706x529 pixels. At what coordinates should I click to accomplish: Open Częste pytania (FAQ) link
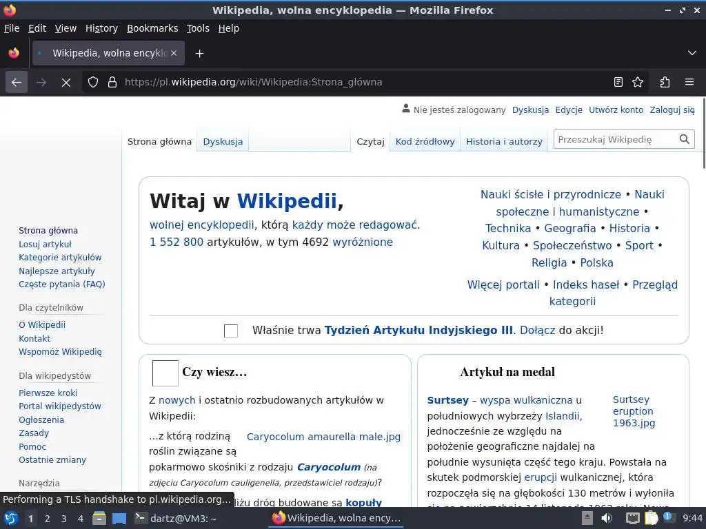click(x=61, y=284)
